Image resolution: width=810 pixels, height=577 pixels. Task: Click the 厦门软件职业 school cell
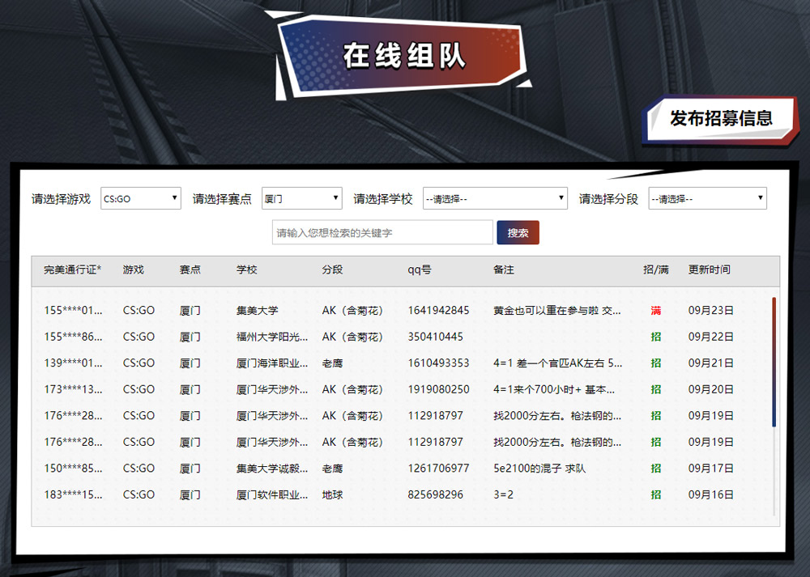point(267,494)
